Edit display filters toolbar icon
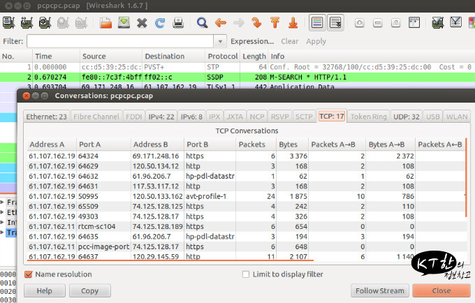The image size is (475, 303). click(x=456, y=23)
